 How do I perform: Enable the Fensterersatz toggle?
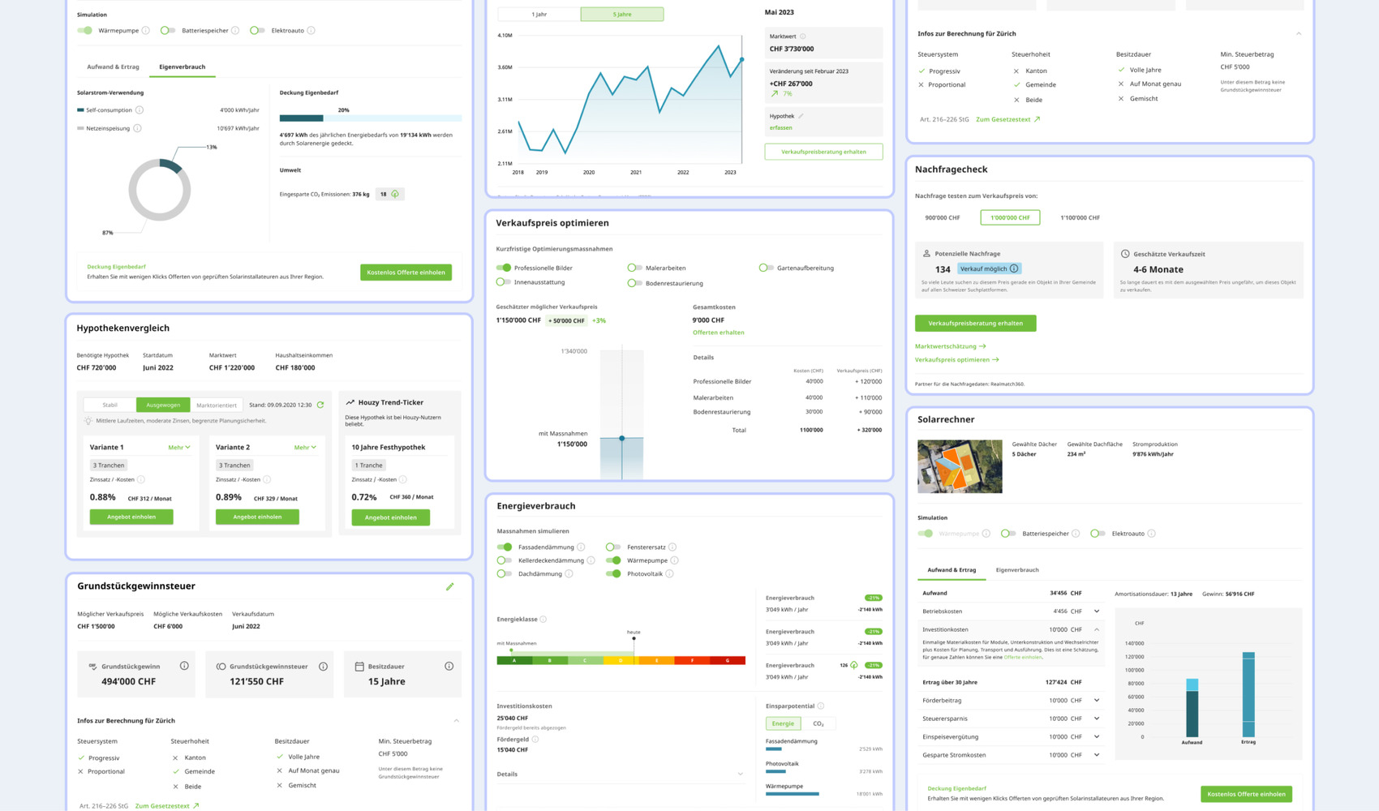(x=613, y=547)
